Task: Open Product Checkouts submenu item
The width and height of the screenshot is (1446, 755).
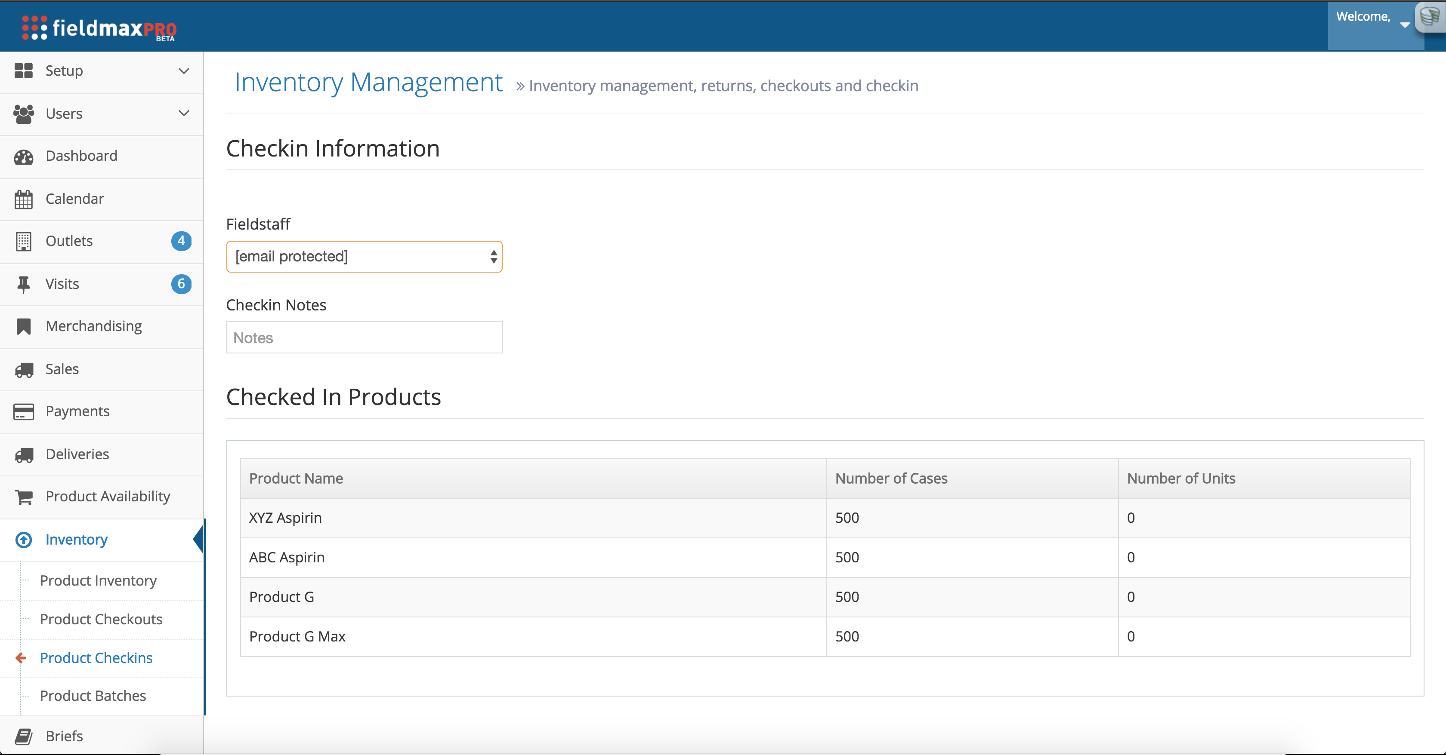Action: 101,619
